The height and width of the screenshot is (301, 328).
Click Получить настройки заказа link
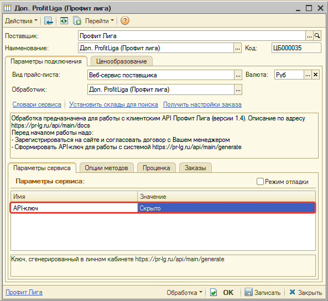(x=202, y=104)
